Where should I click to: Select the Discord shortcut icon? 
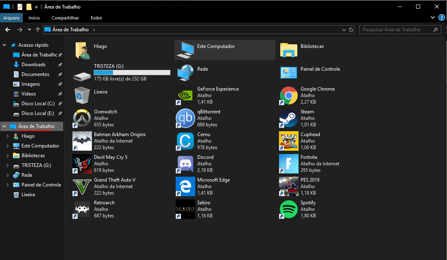point(185,164)
